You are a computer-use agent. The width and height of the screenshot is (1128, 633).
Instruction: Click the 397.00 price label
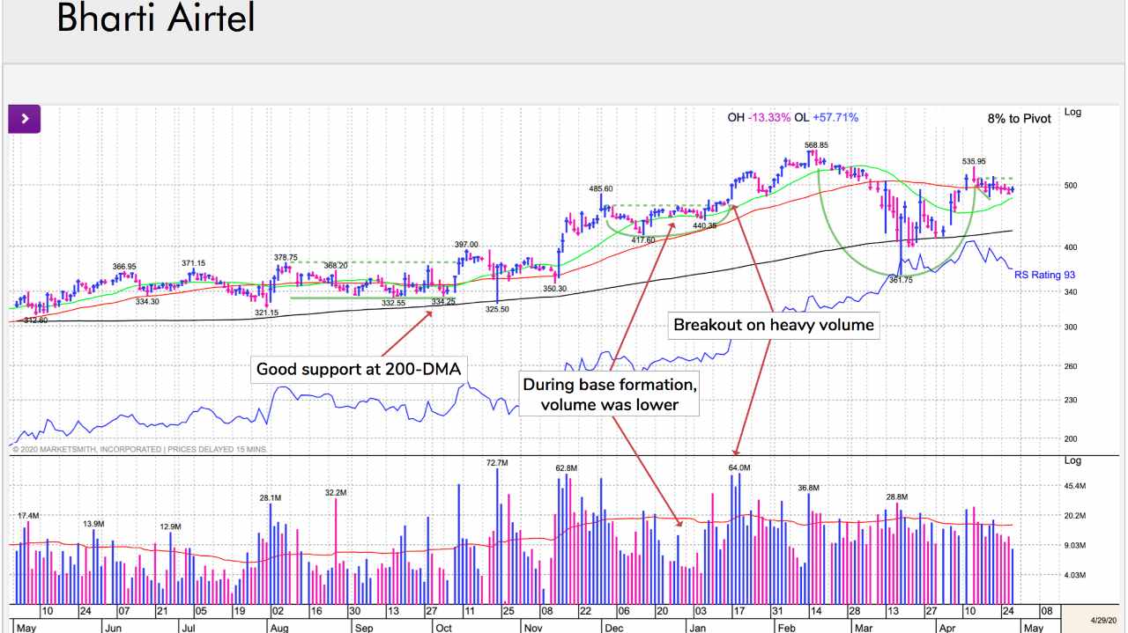(466, 244)
